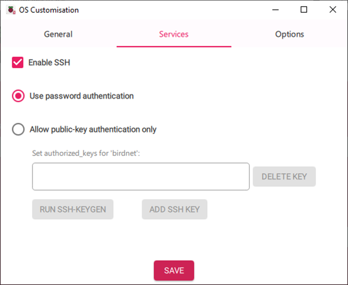Click the OS Customisation title text
The width and height of the screenshot is (348, 285).
(x=49, y=10)
